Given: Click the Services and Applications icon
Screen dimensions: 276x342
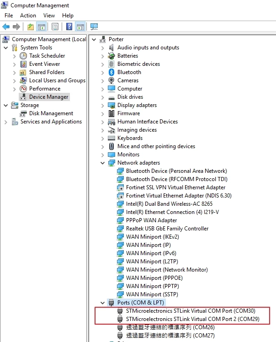Looking at the screenshot, I should point(15,122).
